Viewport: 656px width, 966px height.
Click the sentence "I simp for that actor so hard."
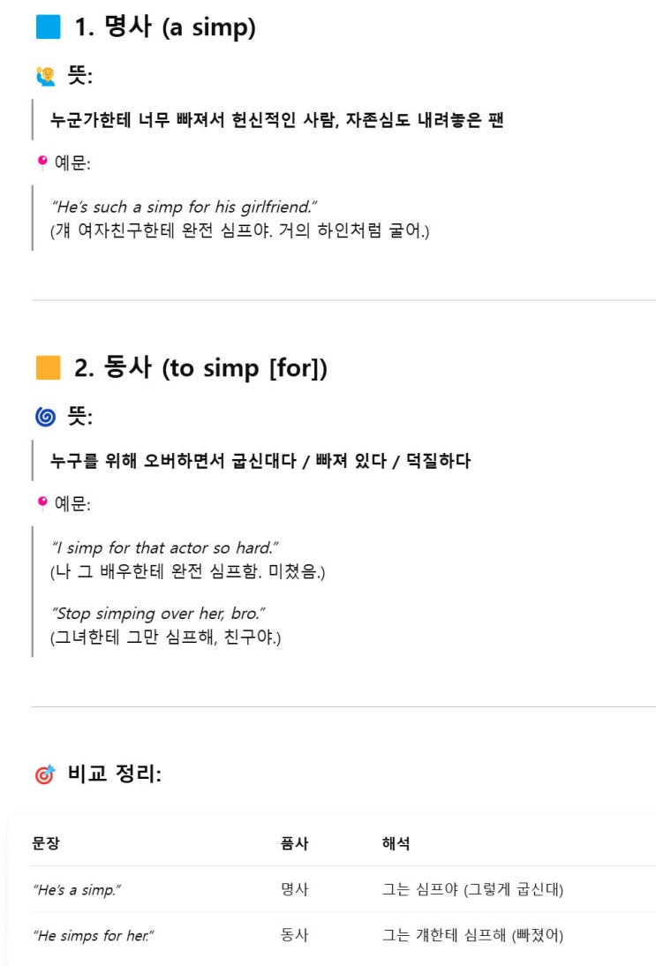coord(166,547)
